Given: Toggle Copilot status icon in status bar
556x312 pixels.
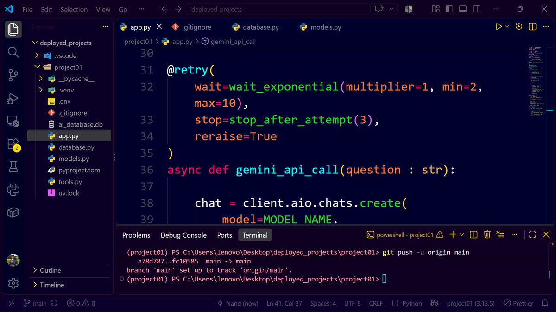Looking at the screenshot, I should click(434, 303).
